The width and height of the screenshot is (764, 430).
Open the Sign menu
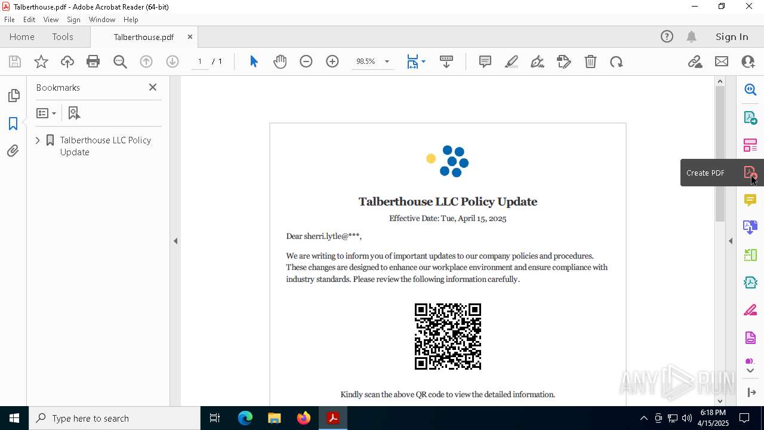[73, 20]
